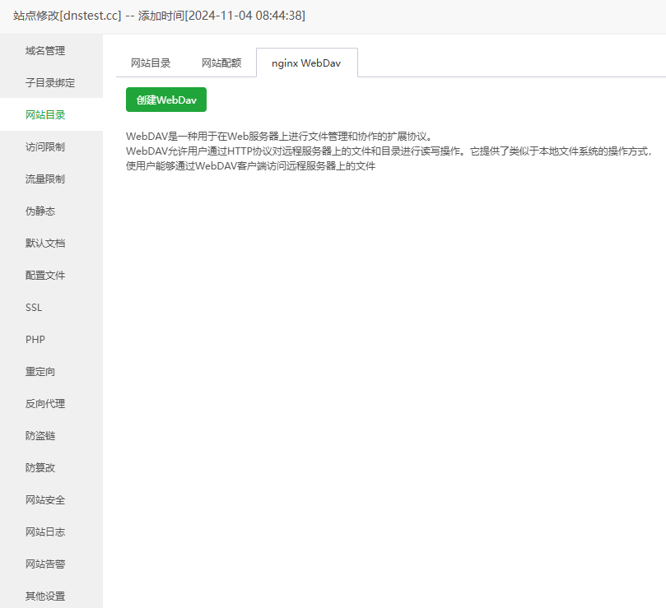Viewport: 666px width, 608px height.
Task: Select PHP in the sidebar
Action: click(35, 339)
